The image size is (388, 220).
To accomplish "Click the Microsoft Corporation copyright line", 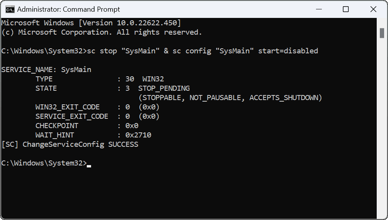I will (x=102, y=32).
